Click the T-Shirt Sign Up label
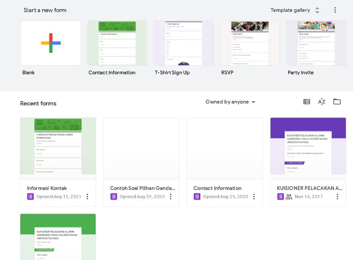This screenshot has height=260, width=353. coord(172,73)
